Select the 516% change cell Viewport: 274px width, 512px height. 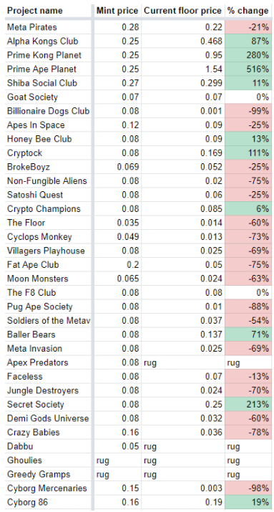tap(248, 69)
